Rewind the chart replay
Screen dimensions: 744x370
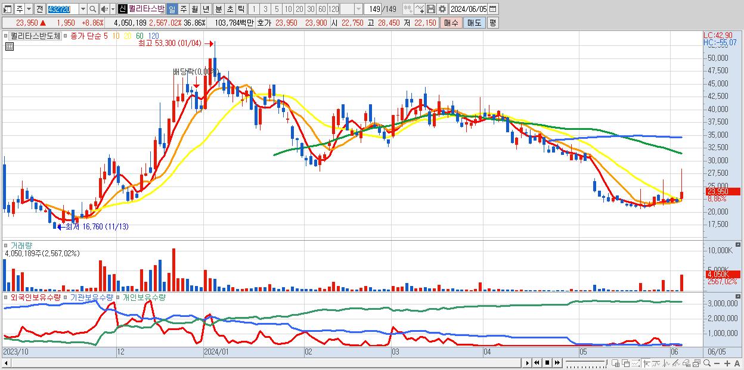(x=537, y=363)
